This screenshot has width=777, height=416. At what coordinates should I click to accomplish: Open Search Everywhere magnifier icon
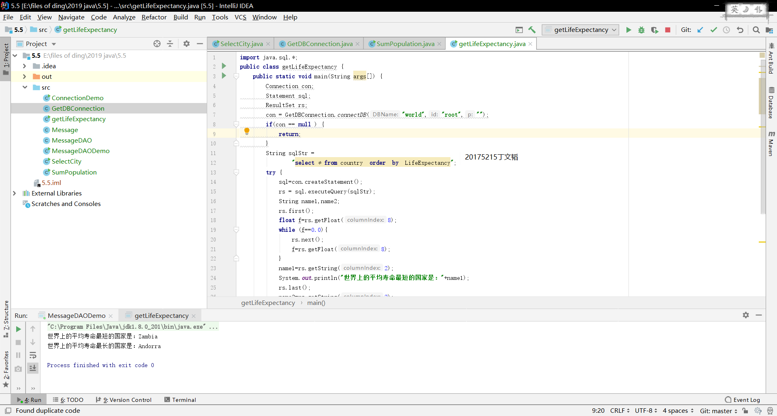click(x=756, y=30)
